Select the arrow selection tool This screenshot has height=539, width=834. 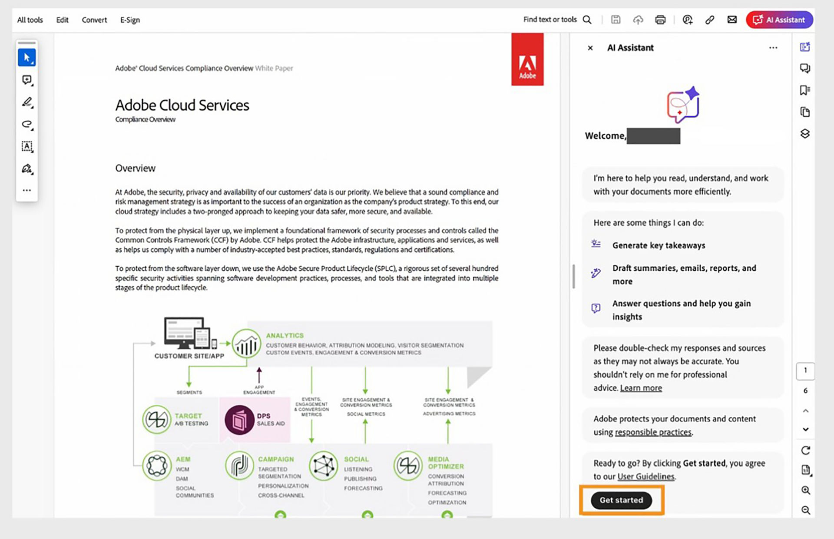(27, 57)
